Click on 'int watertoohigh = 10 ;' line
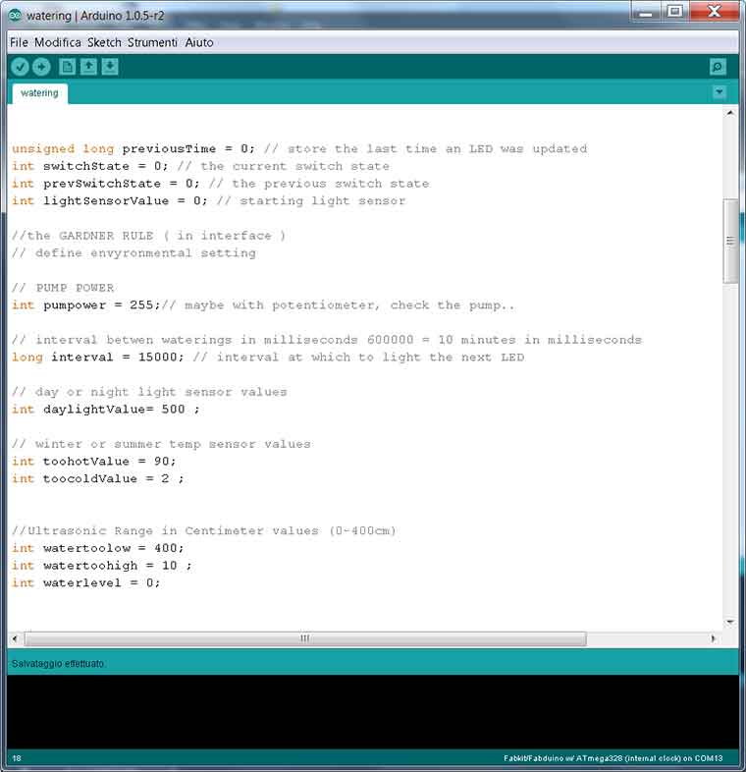 coord(102,565)
